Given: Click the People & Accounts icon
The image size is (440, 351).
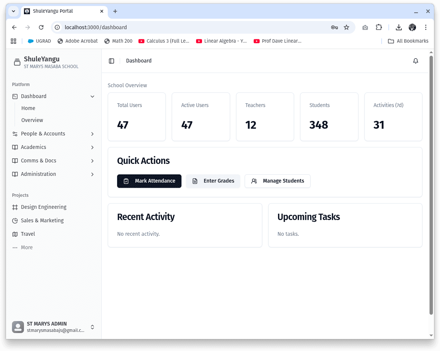Looking at the screenshot, I should (x=15, y=134).
